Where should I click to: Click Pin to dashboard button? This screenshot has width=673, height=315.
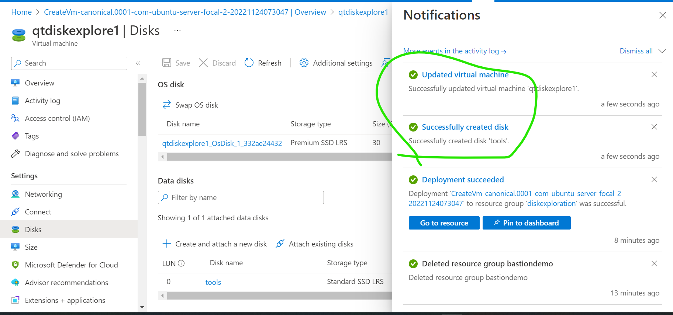(x=527, y=223)
